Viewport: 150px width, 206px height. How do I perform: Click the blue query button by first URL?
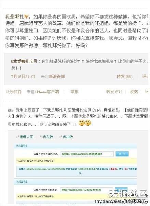pos(122,154)
